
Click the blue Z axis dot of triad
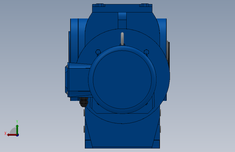click(x=18, y=135)
